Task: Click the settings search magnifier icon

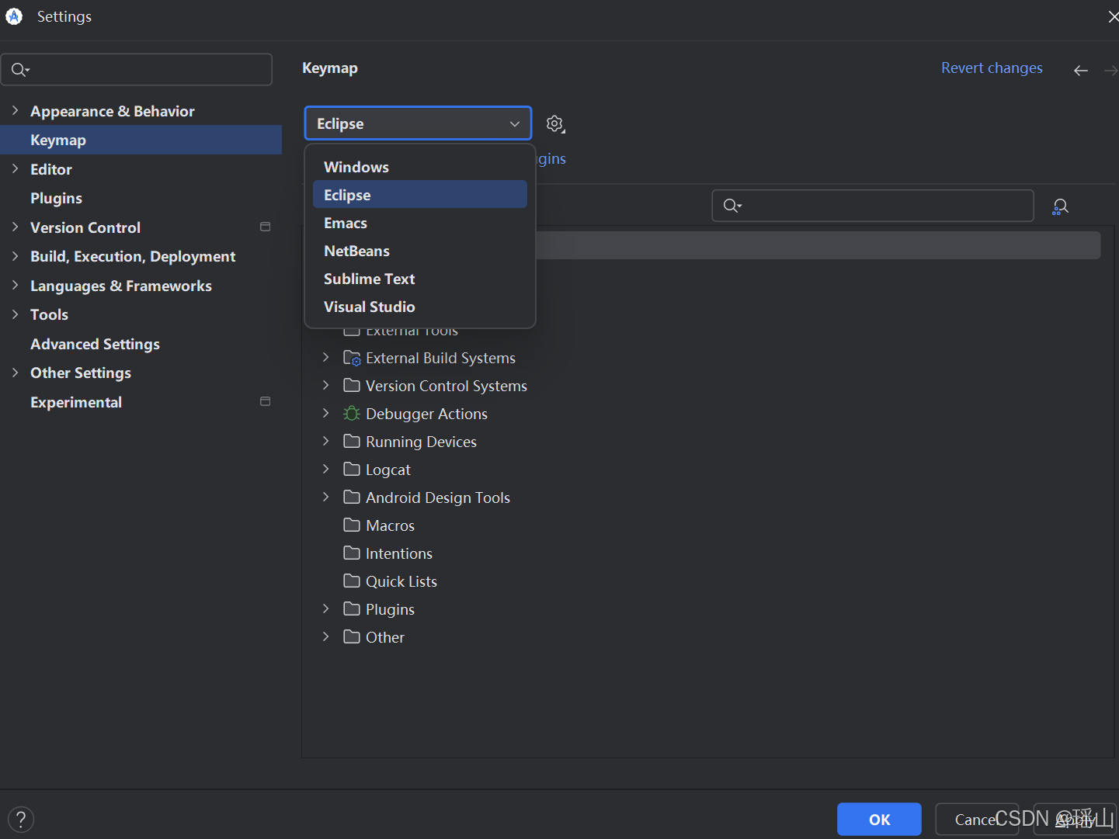Action: pos(19,70)
